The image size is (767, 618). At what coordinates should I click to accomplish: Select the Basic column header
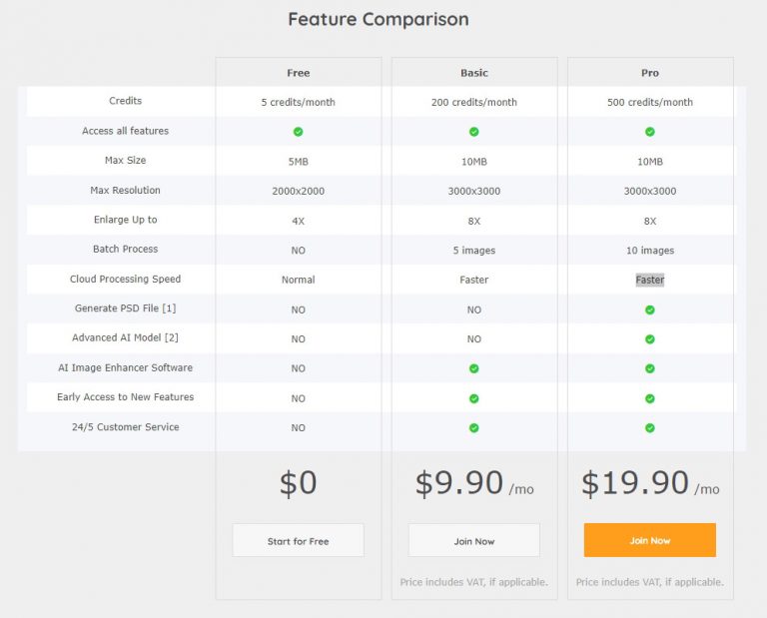point(474,73)
